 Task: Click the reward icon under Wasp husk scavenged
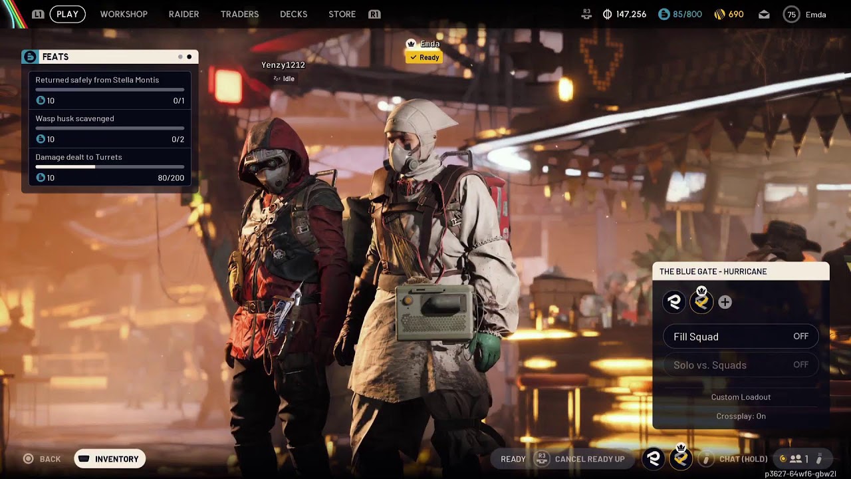click(41, 139)
